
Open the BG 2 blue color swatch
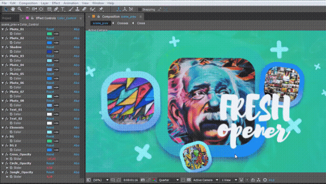click(49, 150)
